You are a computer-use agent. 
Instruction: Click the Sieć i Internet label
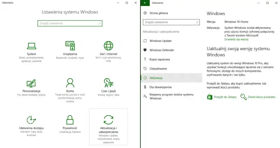[x=108, y=54]
